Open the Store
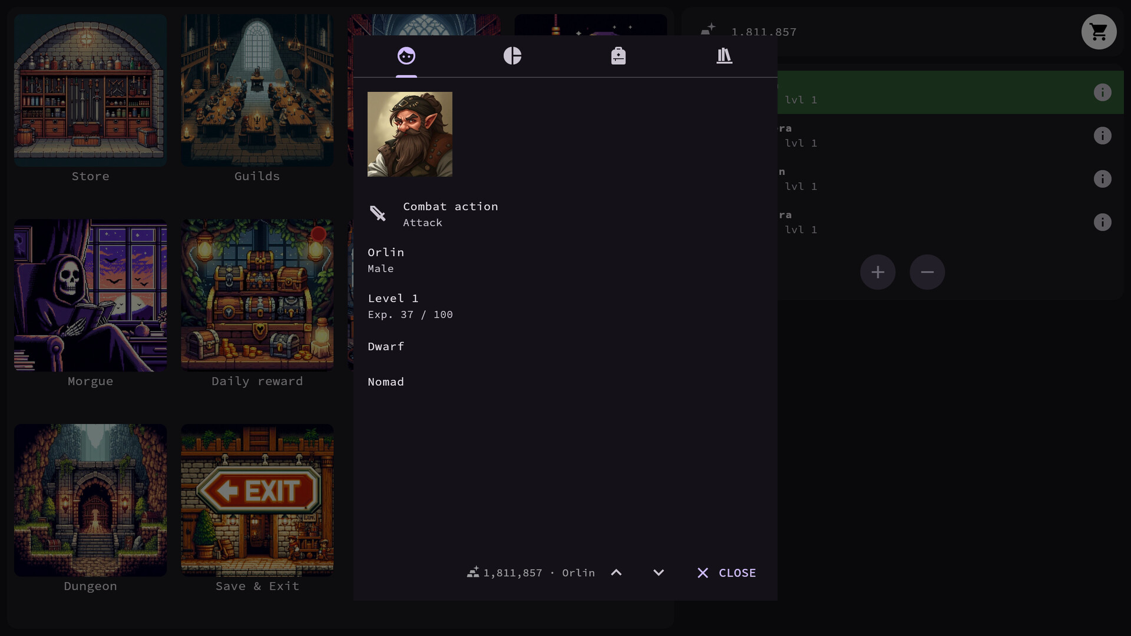The image size is (1131, 636). (90, 90)
